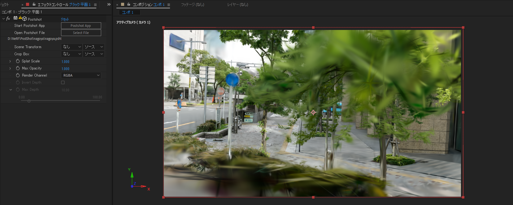The height and width of the screenshot is (205, 513).
Task: Click the コンポ 1 breadcrumb button
Action: [130, 12]
